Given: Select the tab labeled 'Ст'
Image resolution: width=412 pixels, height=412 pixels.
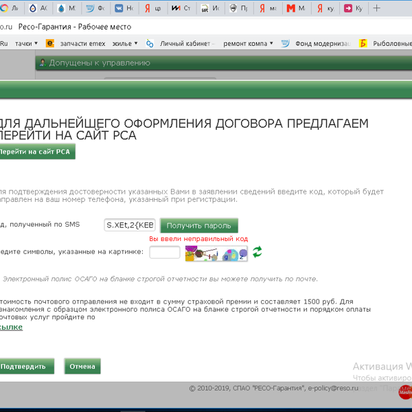Looking at the screenshot, I should pos(181,8).
